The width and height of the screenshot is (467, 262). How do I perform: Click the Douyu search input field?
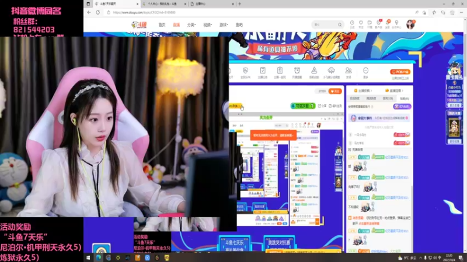[325, 24]
